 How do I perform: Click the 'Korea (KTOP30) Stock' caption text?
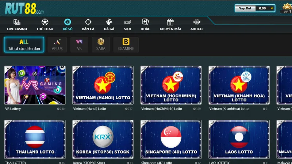coord(89,163)
